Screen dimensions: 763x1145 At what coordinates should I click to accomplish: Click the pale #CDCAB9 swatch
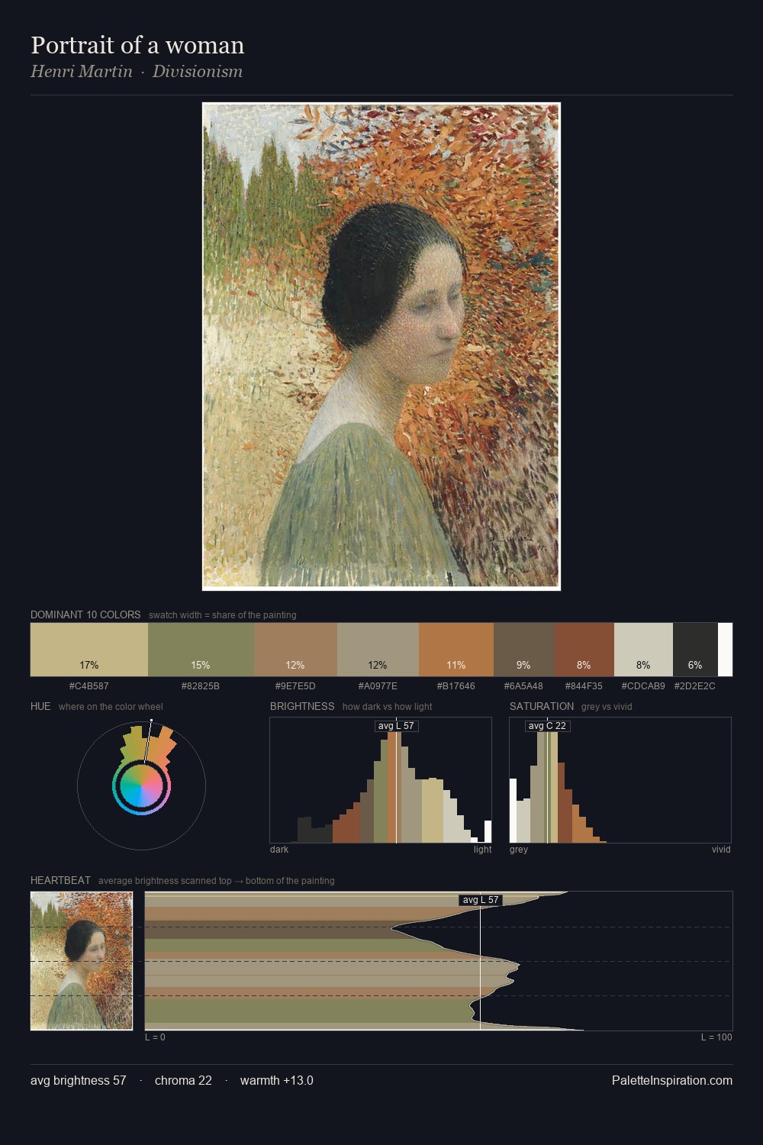click(x=643, y=650)
